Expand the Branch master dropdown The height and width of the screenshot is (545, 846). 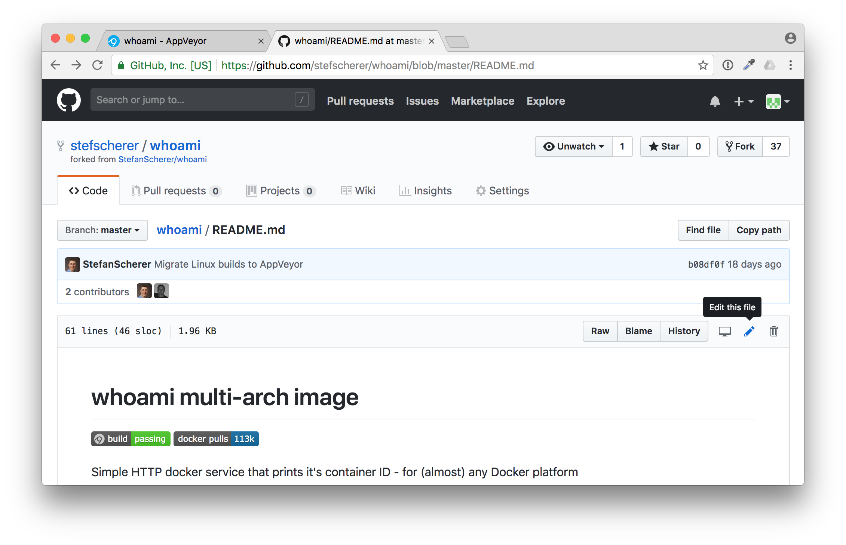pyautogui.click(x=100, y=230)
